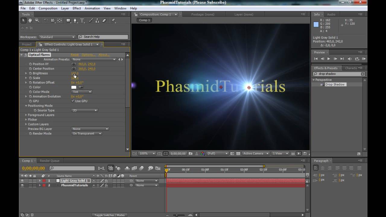Click the Search Help field

tap(103, 37)
